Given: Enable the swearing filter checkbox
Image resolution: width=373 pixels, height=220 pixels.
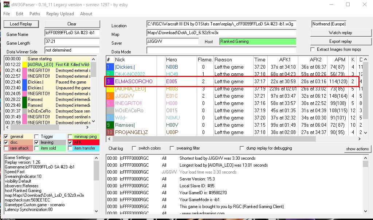Looking at the screenshot, I should pos(172,148).
